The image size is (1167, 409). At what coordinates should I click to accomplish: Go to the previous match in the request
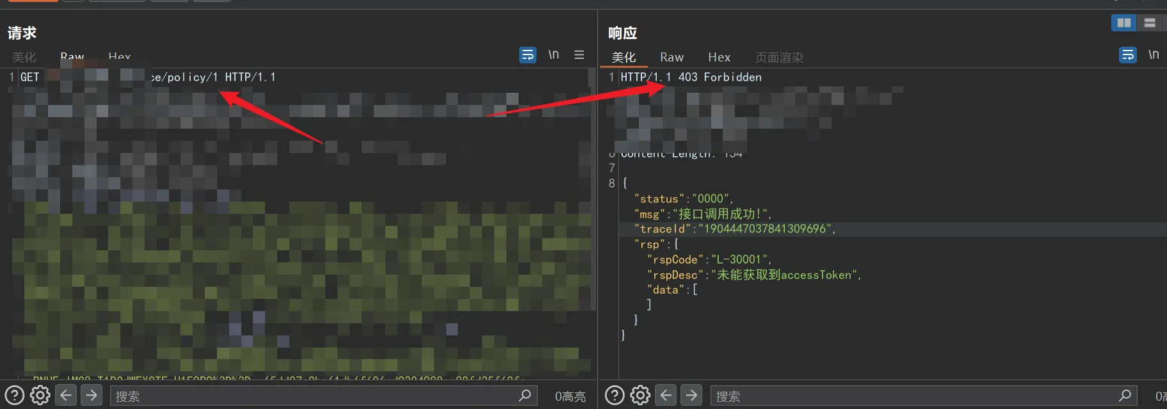pos(66,396)
